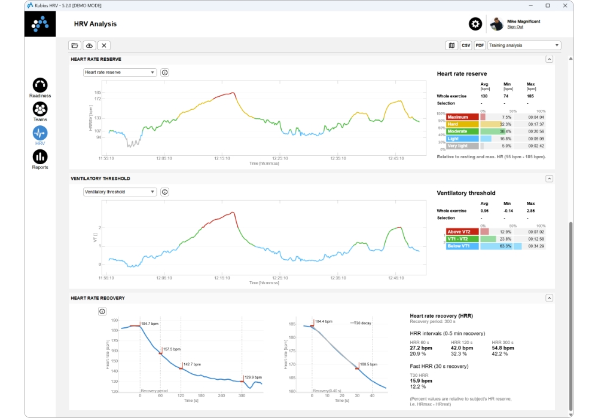Click the cloud download icon button

point(89,45)
